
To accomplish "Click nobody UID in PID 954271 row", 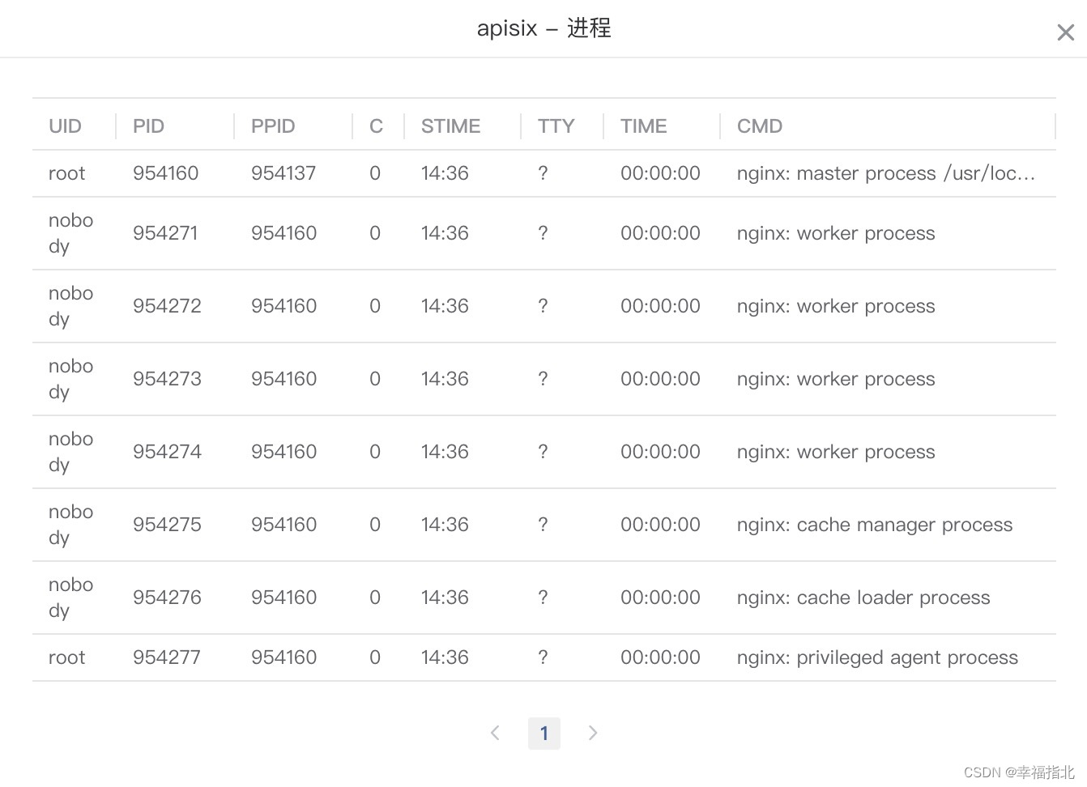I will click(70, 233).
